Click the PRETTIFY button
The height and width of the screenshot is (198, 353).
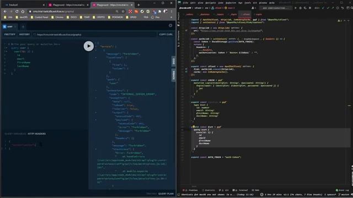tap(10, 35)
